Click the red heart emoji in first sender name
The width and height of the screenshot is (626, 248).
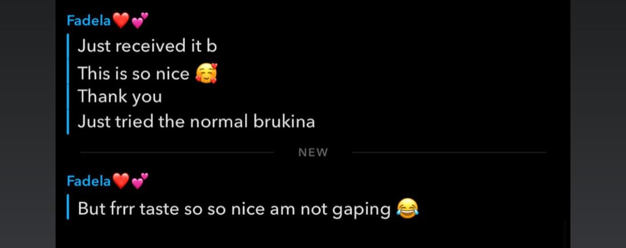point(121,21)
